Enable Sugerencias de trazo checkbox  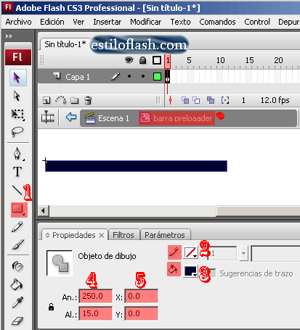[x=212, y=273]
